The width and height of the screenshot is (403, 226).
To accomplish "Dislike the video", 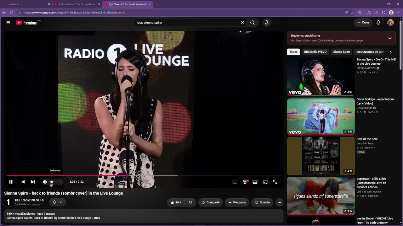I will 190,202.
